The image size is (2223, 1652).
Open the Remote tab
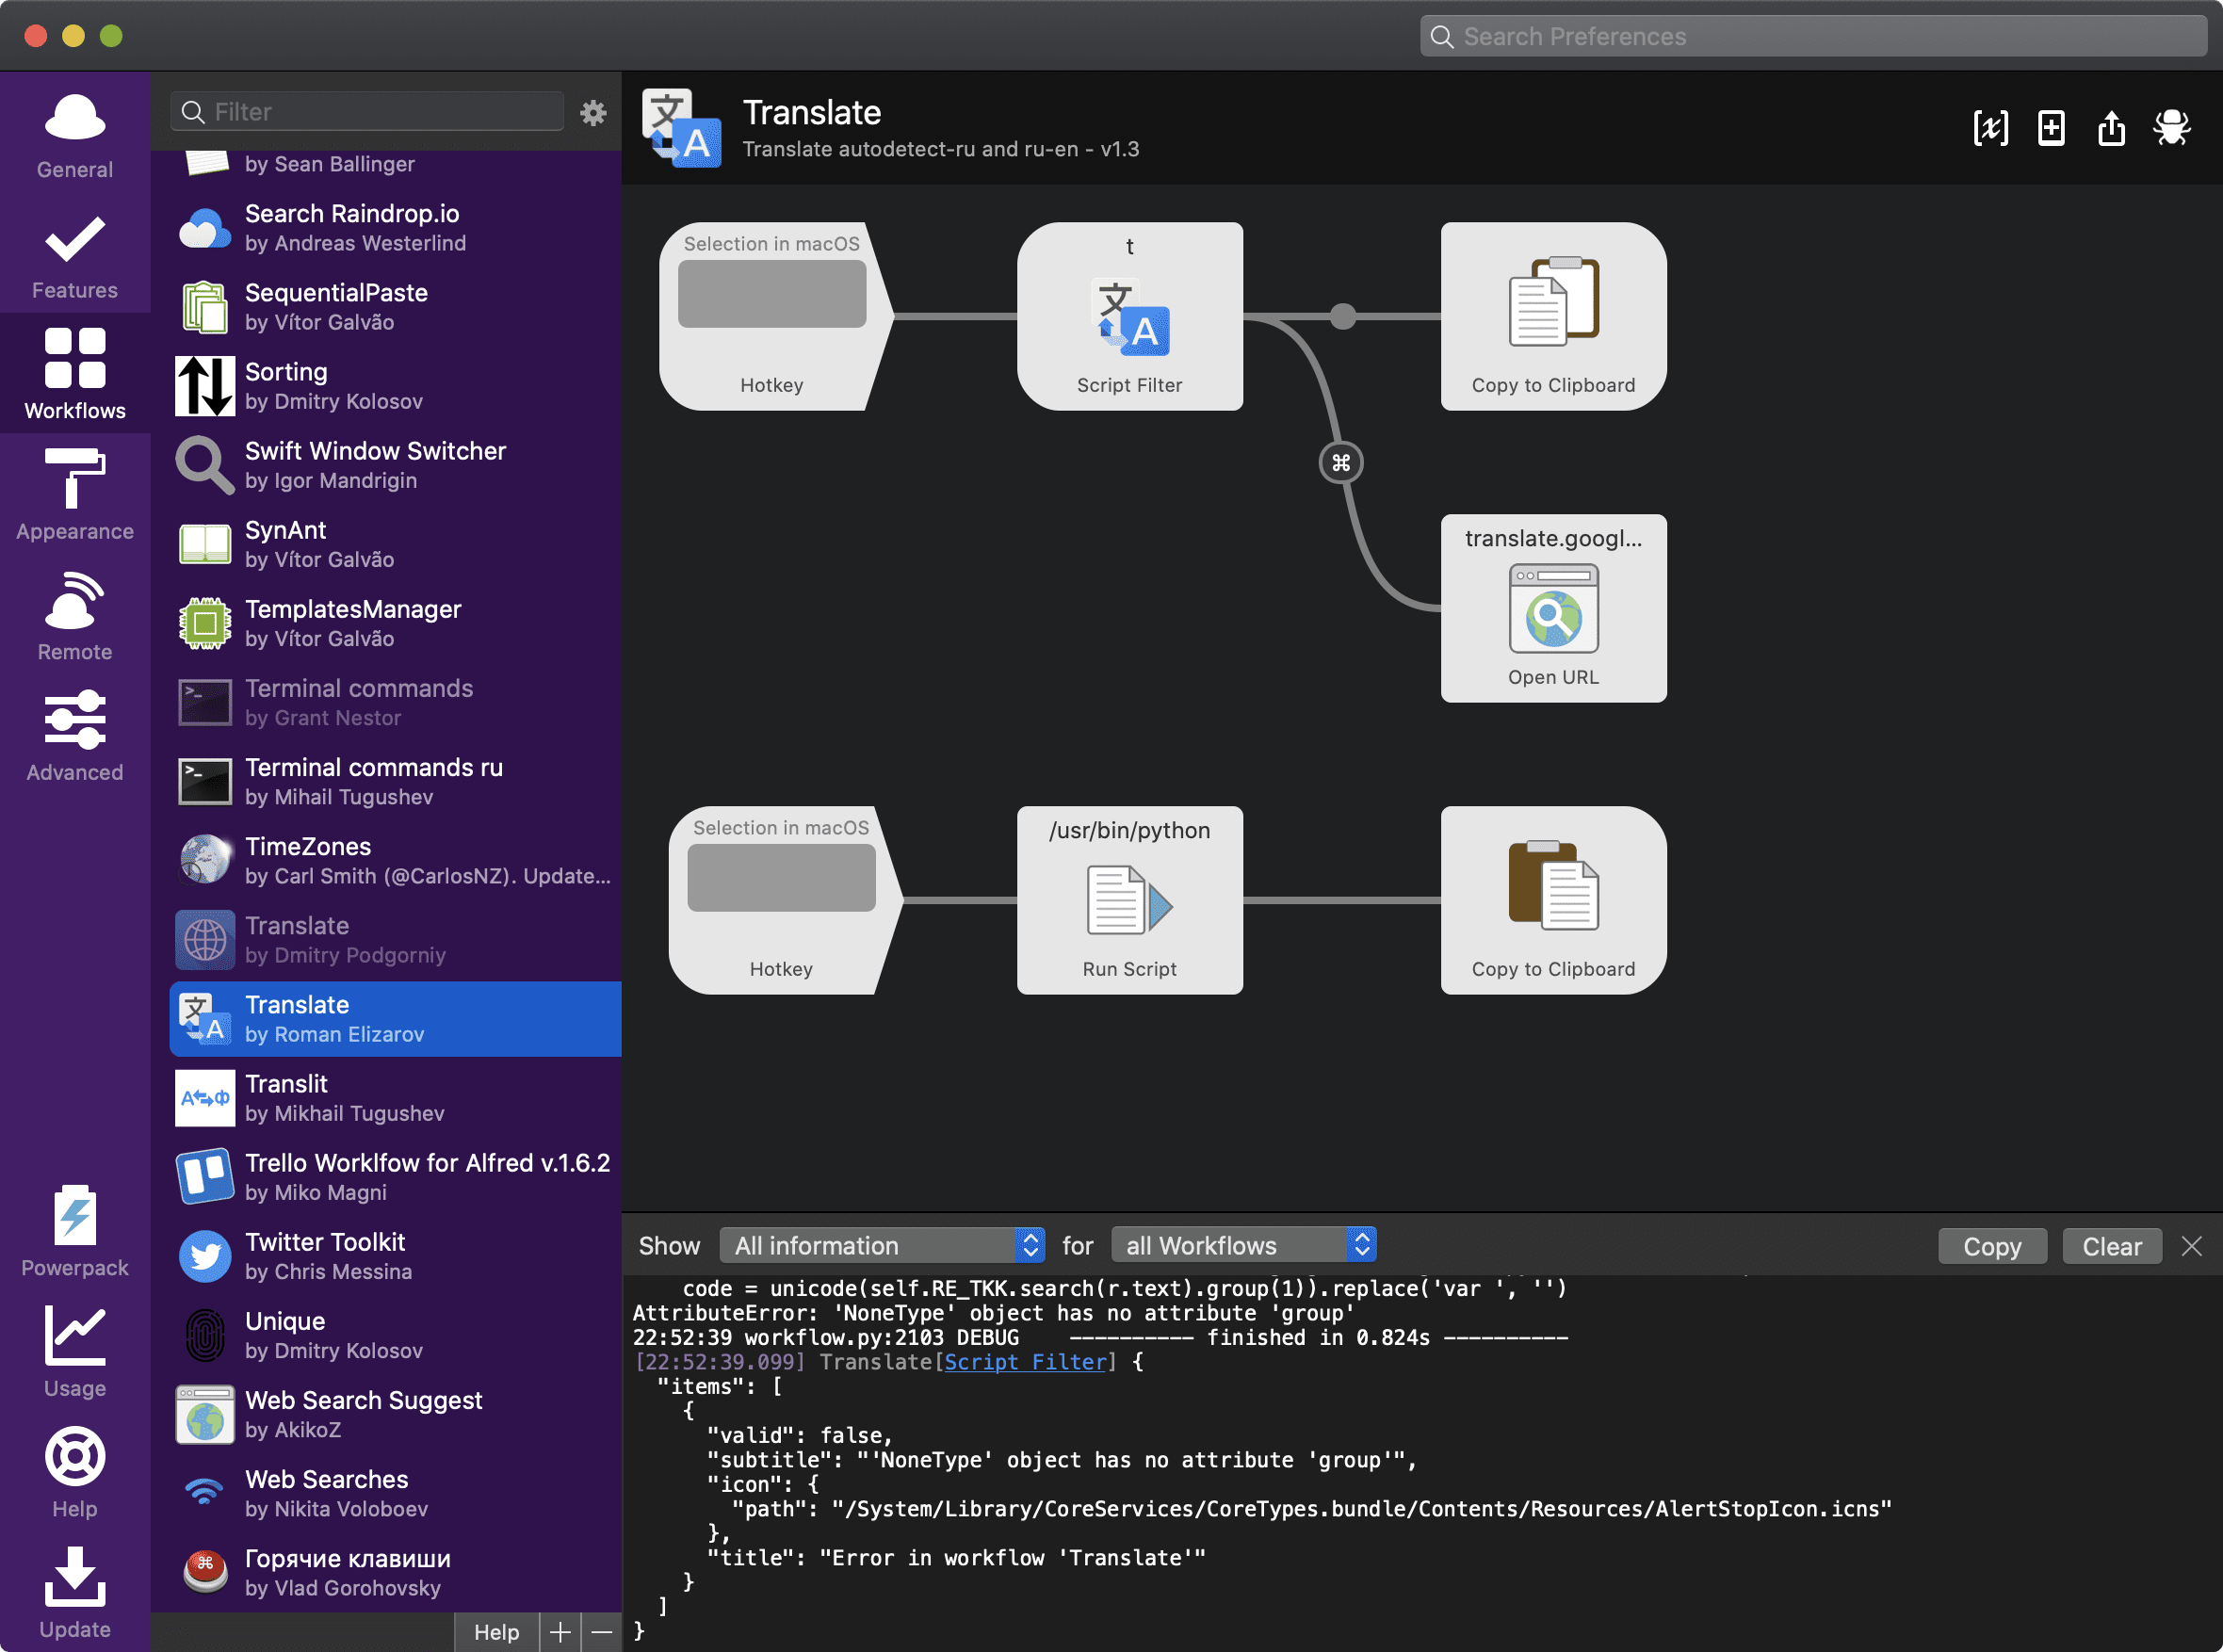[75, 615]
